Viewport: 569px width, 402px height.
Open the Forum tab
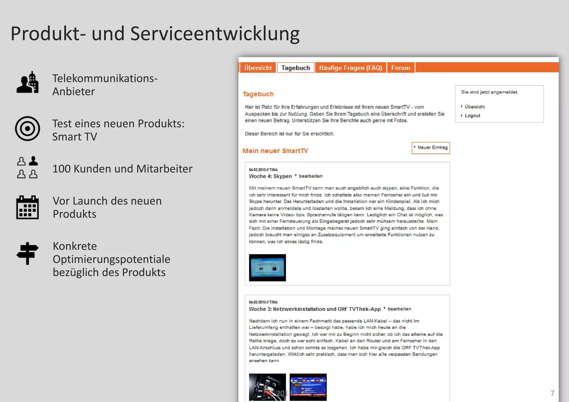point(401,68)
